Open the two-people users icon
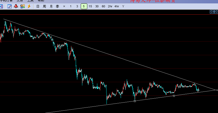The height and width of the screenshot is (113, 218). click(22, 6)
